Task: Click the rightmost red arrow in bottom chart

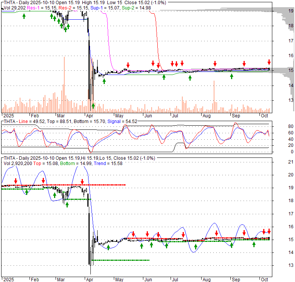Action: pos(269,231)
